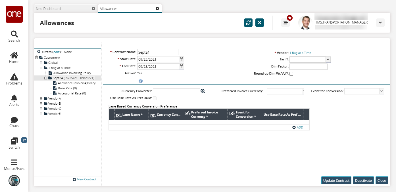The width and height of the screenshot is (396, 192).
Task: Expand the VendorA tree folder
Action: (41, 98)
